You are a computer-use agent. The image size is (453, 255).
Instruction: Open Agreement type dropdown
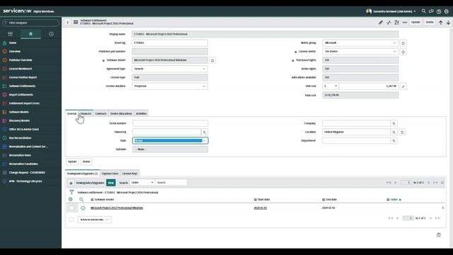(170, 69)
